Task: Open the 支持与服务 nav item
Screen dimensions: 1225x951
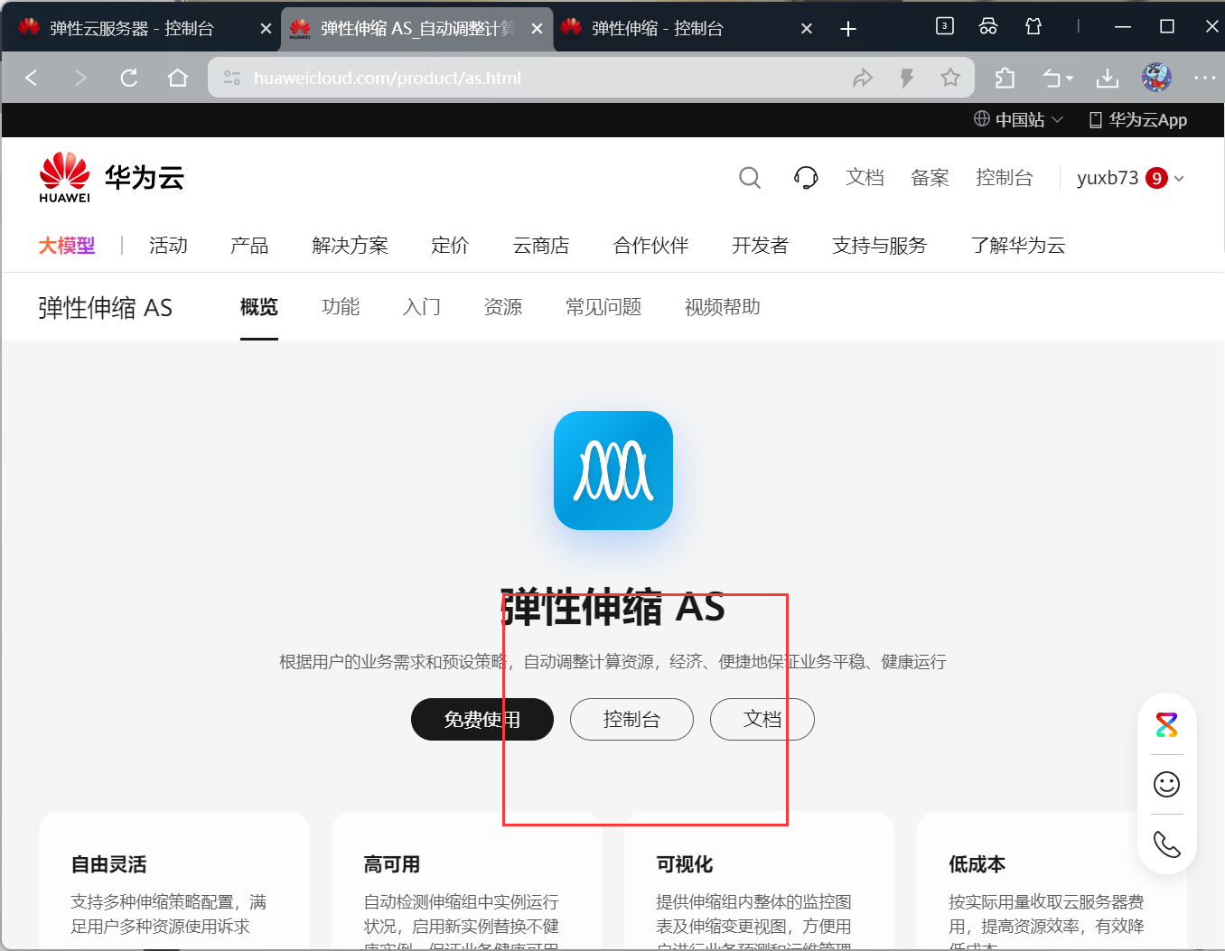Action: coord(879,246)
